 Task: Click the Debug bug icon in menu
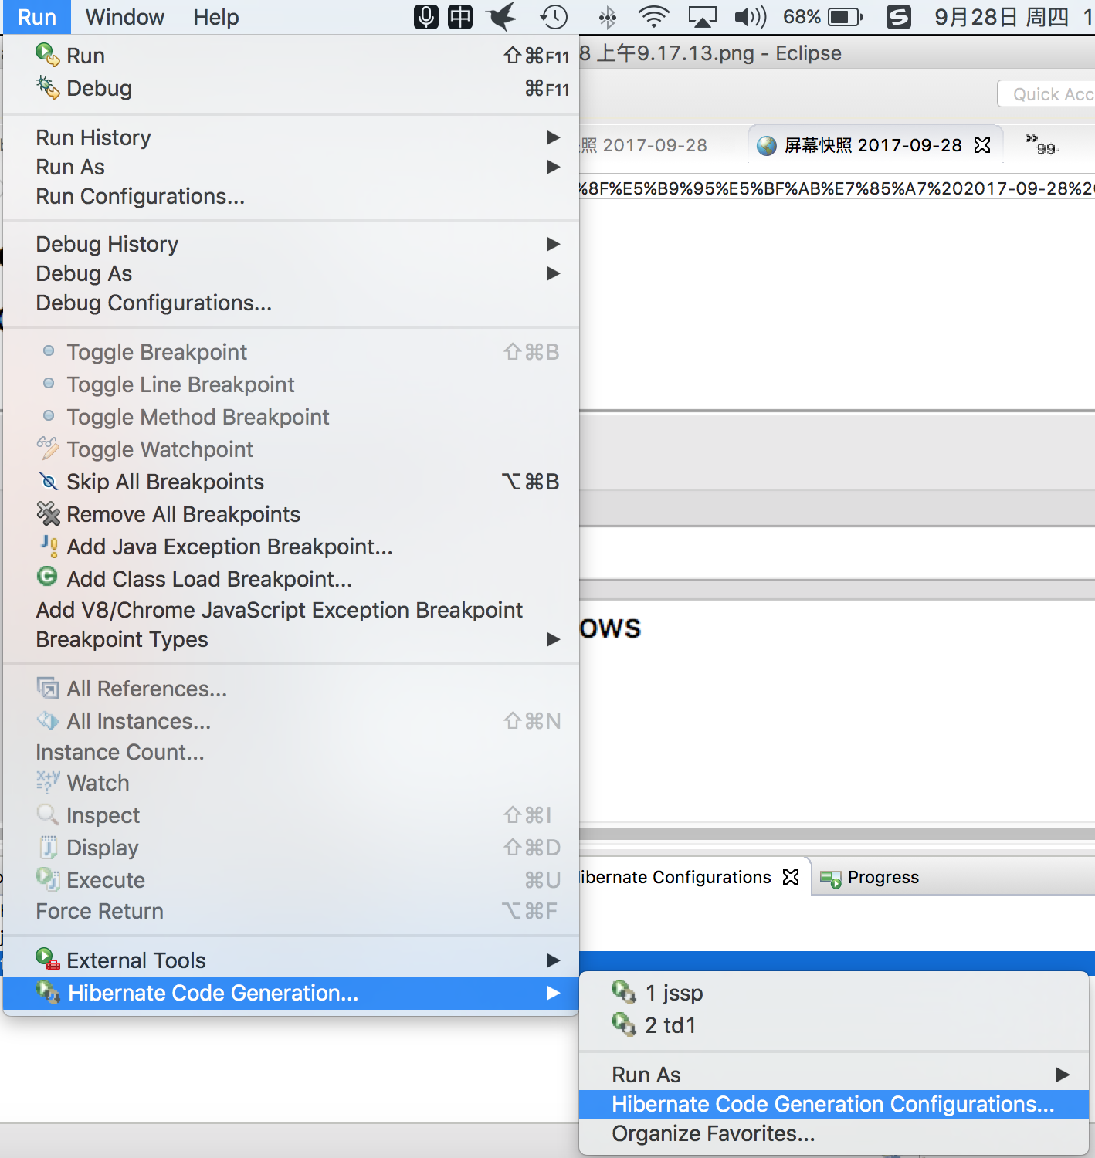pos(47,87)
